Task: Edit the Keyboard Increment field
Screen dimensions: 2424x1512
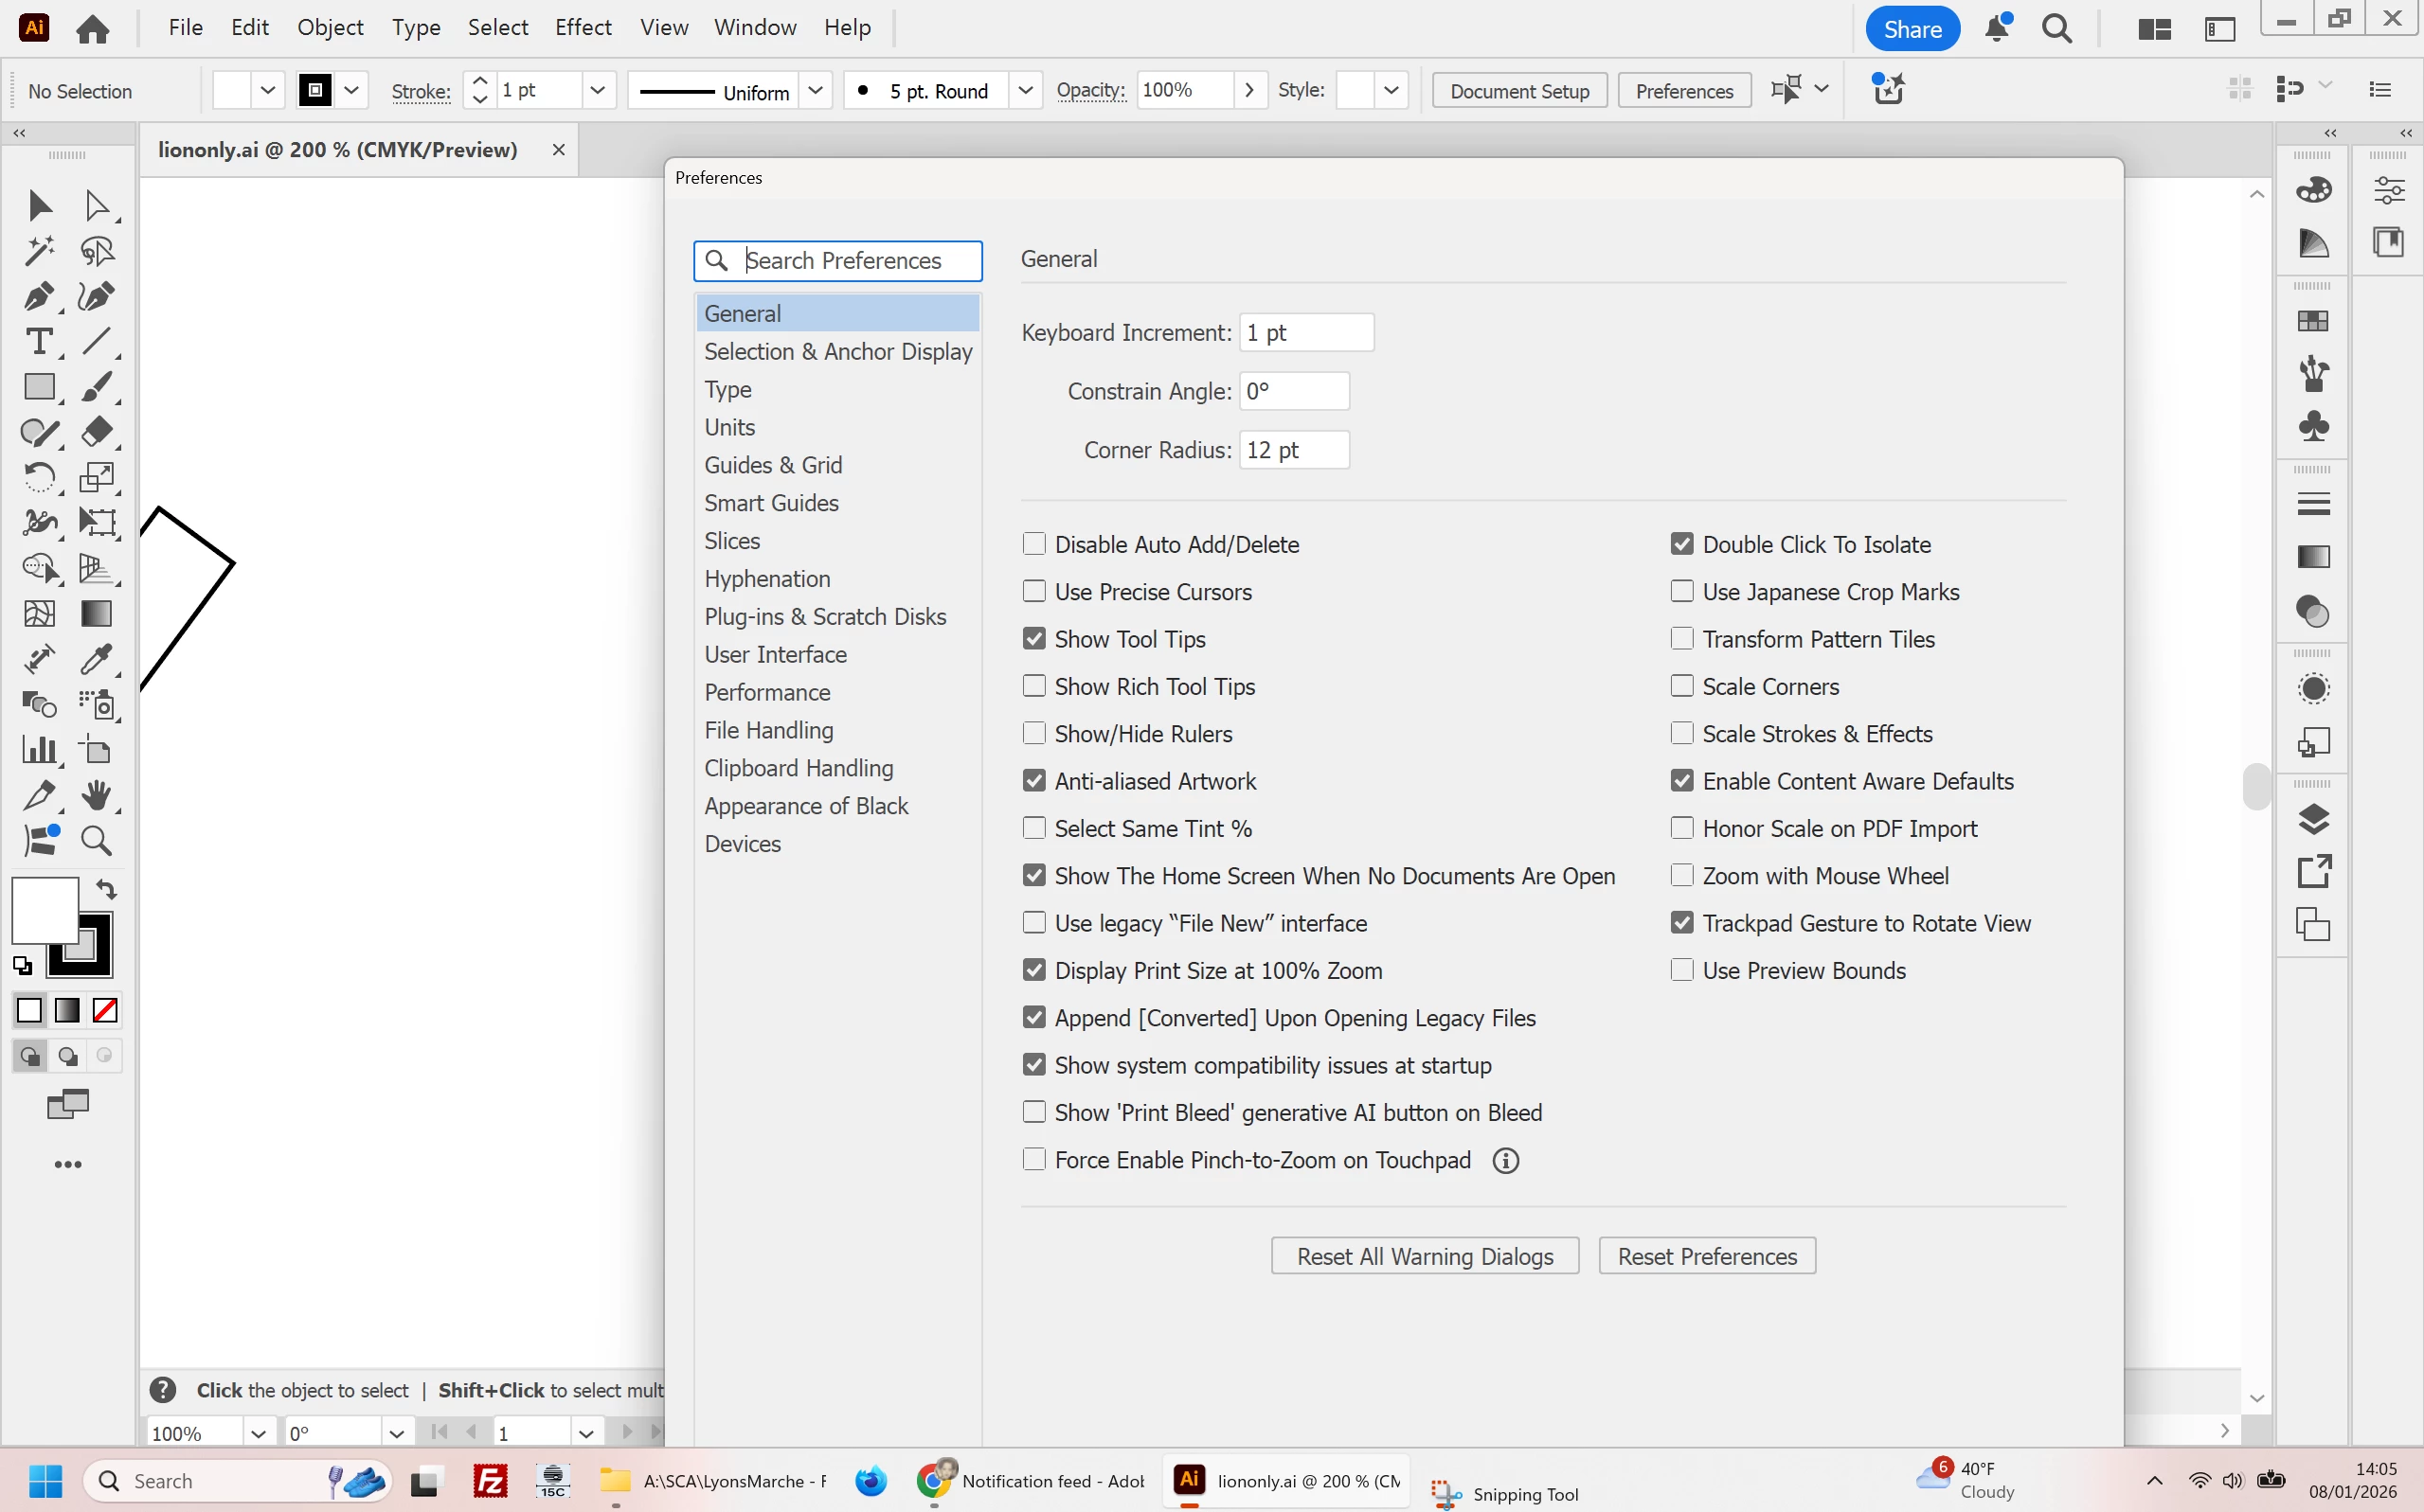Action: click(x=1306, y=332)
